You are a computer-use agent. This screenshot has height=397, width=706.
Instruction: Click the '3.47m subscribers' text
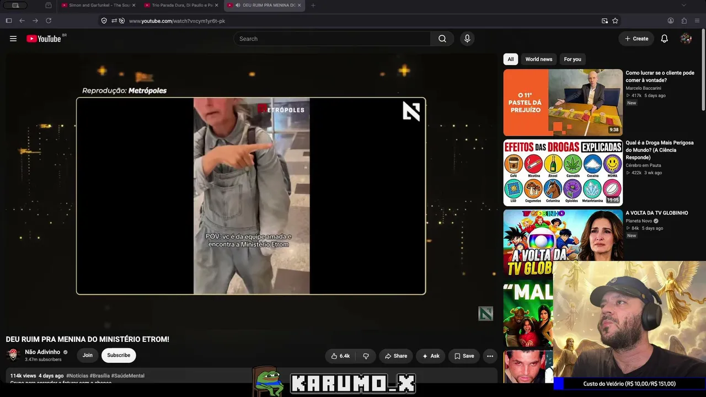point(43,360)
